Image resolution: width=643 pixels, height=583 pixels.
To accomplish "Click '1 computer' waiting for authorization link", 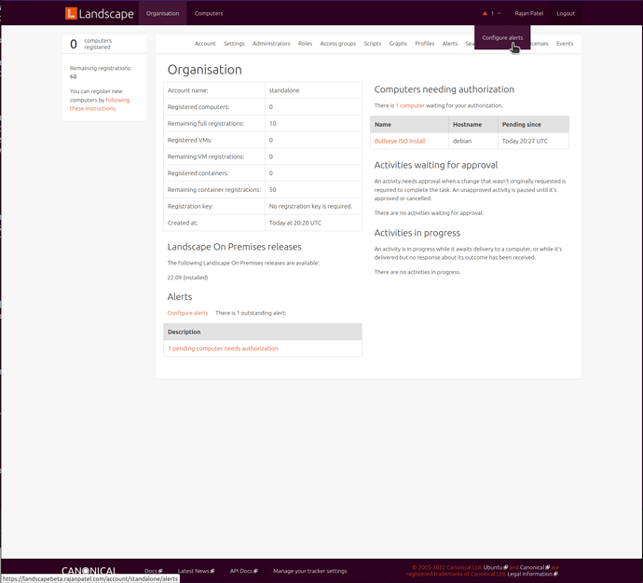I will click(410, 106).
